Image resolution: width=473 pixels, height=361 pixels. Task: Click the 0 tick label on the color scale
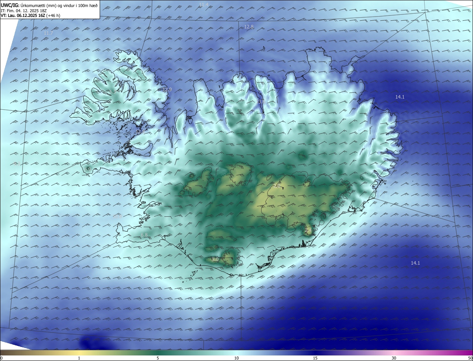coord(1,358)
